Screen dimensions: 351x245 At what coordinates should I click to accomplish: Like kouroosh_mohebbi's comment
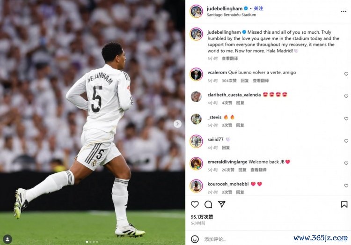(346, 186)
